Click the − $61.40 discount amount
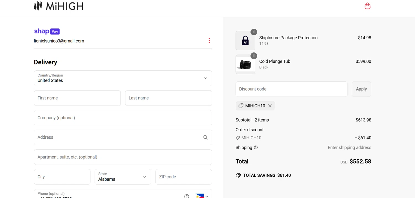Image resolution: width=415 pixels, height=198 pixels. tap(363, 138)
